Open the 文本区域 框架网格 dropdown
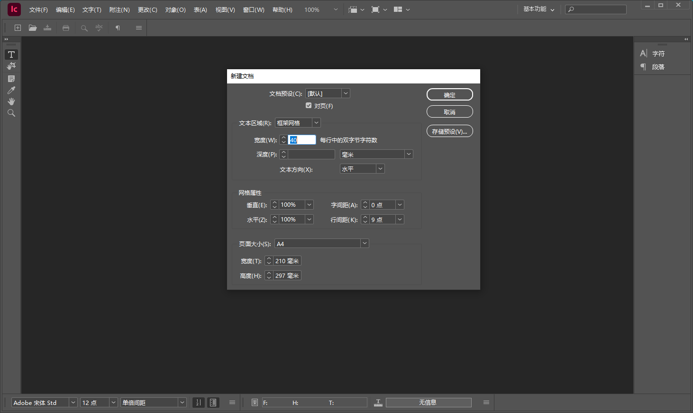The width and height of the screenshot is (693, 413). coord(298,123)
